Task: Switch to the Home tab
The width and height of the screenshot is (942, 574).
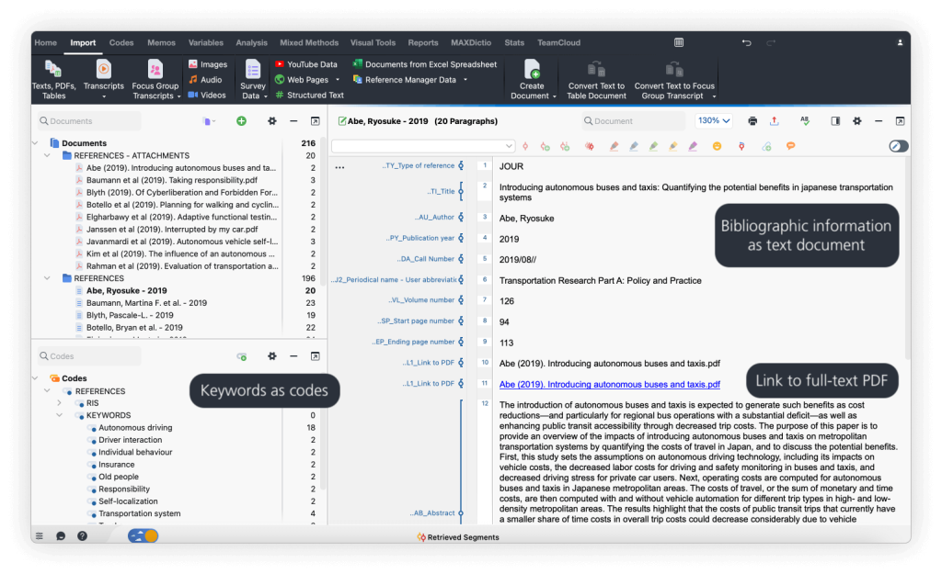Action: point(46,42)
